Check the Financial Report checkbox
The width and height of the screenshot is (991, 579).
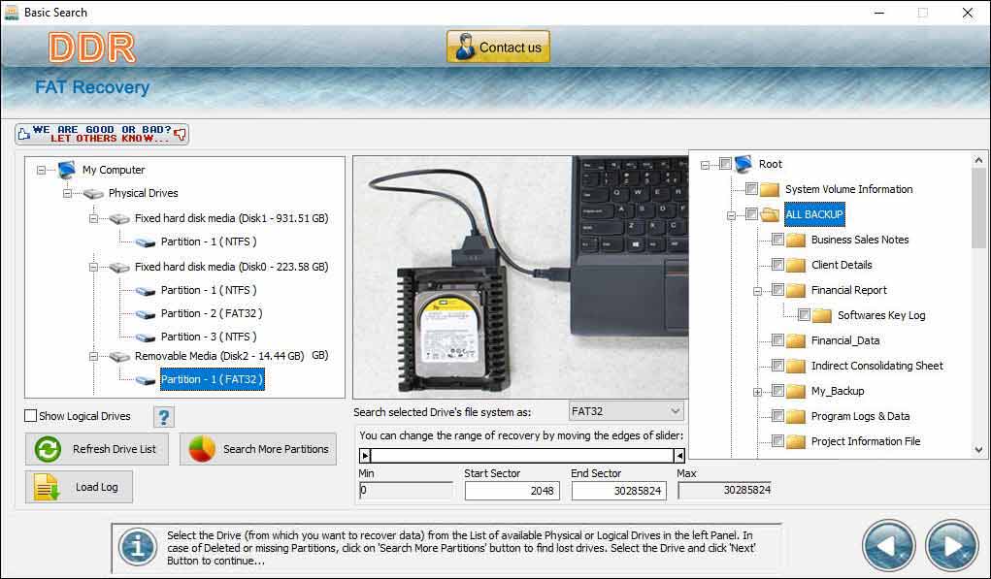(x=779, y=290)
